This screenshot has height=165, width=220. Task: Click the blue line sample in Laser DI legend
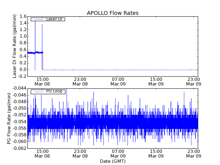37,19
